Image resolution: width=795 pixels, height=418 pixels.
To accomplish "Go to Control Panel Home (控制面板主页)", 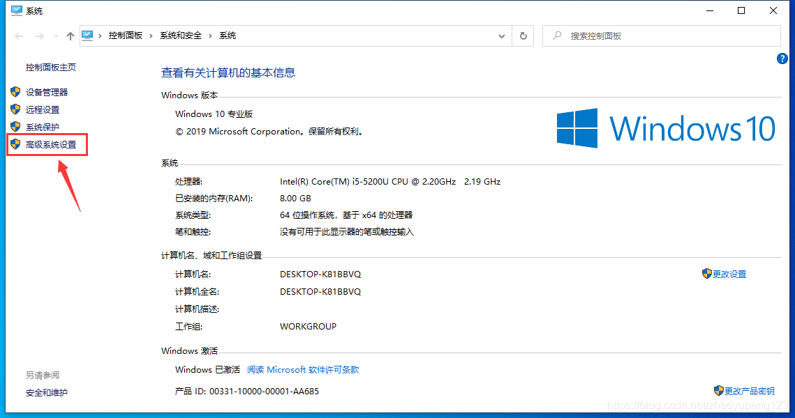I will point(51,68).
